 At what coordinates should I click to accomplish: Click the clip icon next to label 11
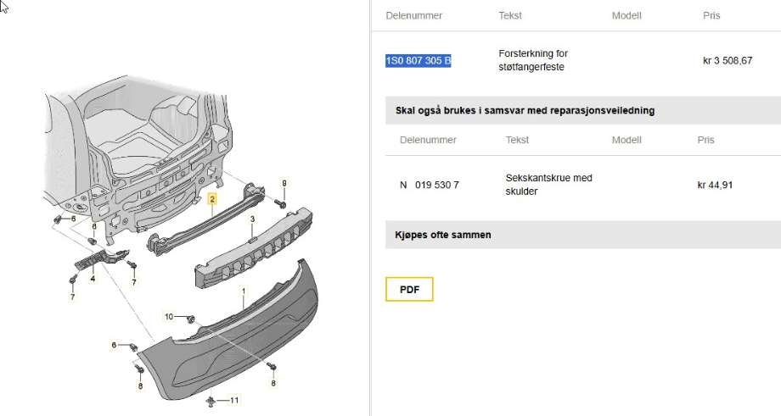(211, 401)
